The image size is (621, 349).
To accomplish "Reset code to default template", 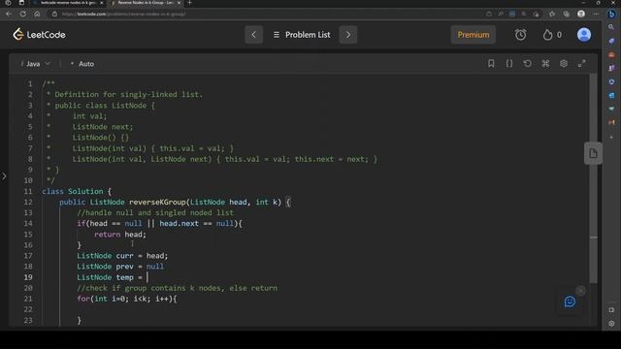I will click(527, 63).
